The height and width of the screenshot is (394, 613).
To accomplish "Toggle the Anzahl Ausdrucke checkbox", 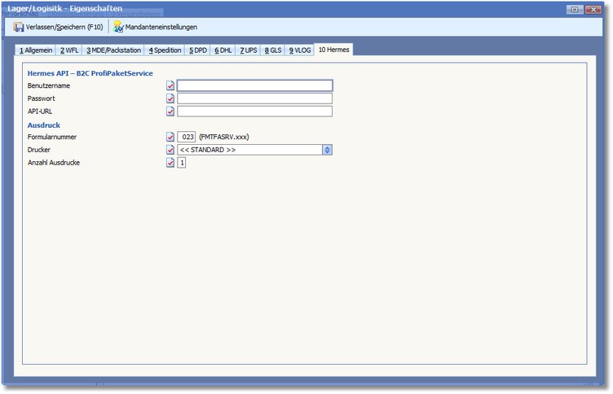I will (170, 163).
